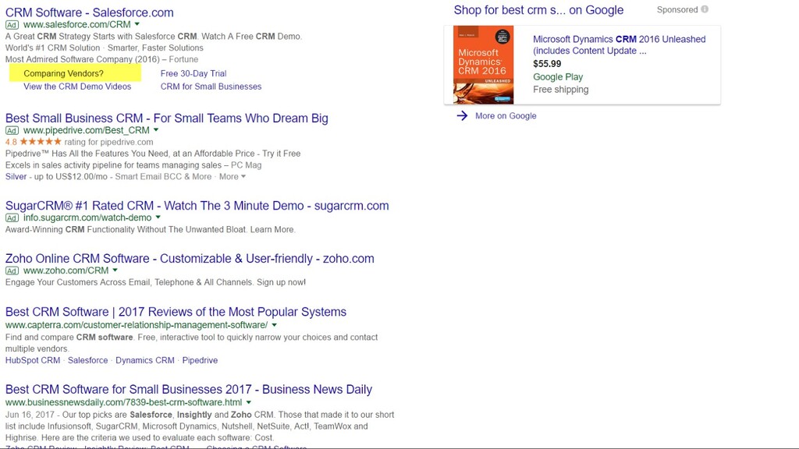Open the Comparing Vendors? sitelink

63,73
